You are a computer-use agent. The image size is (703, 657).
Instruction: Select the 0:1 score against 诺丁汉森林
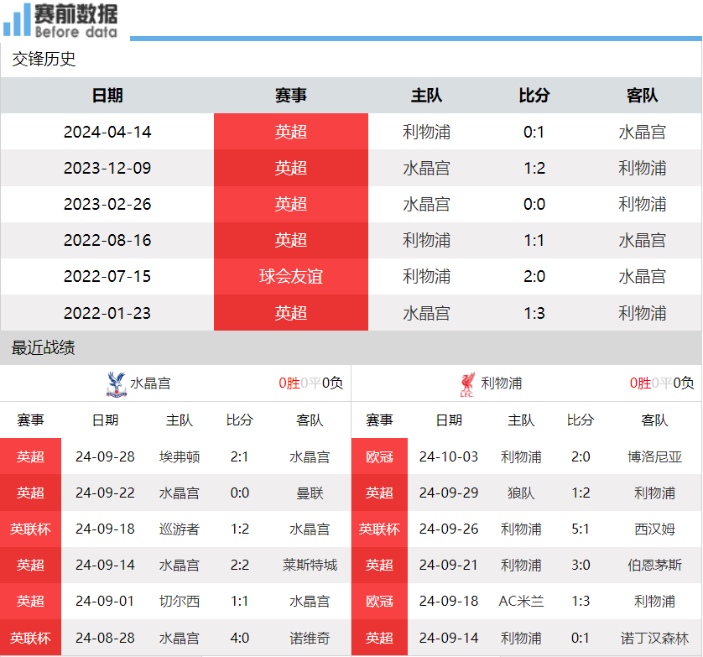[581, 638]
